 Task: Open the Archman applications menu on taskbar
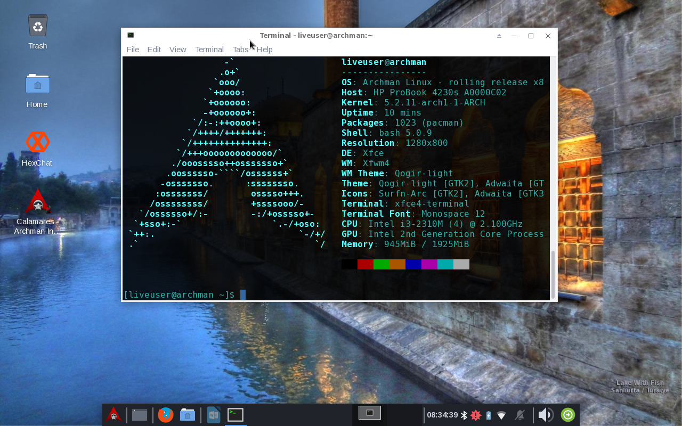point(113,414)
